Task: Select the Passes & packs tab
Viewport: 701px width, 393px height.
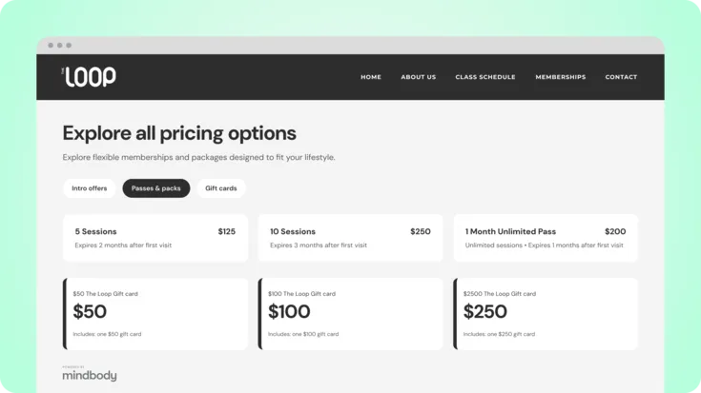Action: [x=156, y=188]
